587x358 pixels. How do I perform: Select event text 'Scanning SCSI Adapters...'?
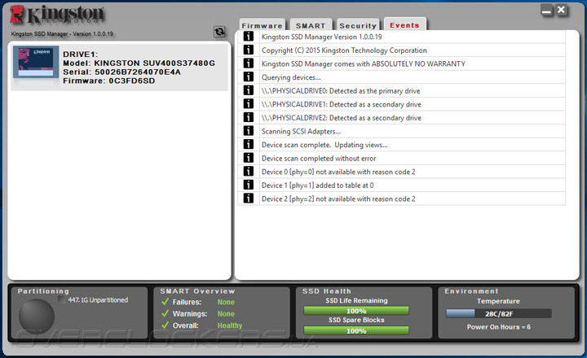pos(301,132)
